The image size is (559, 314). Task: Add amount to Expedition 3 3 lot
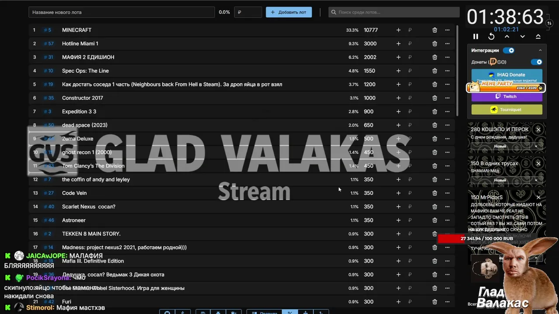(398, 112)
